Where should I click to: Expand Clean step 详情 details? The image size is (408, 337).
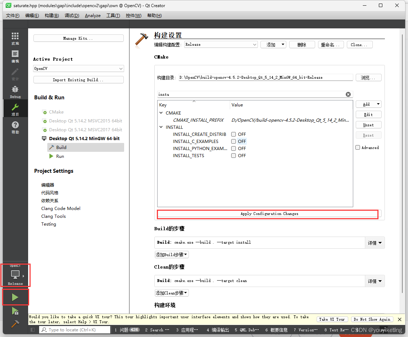375,281
